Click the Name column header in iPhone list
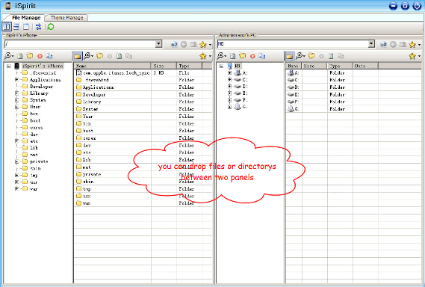The height and width of the screenshot is (287, 425). [113, 66]
